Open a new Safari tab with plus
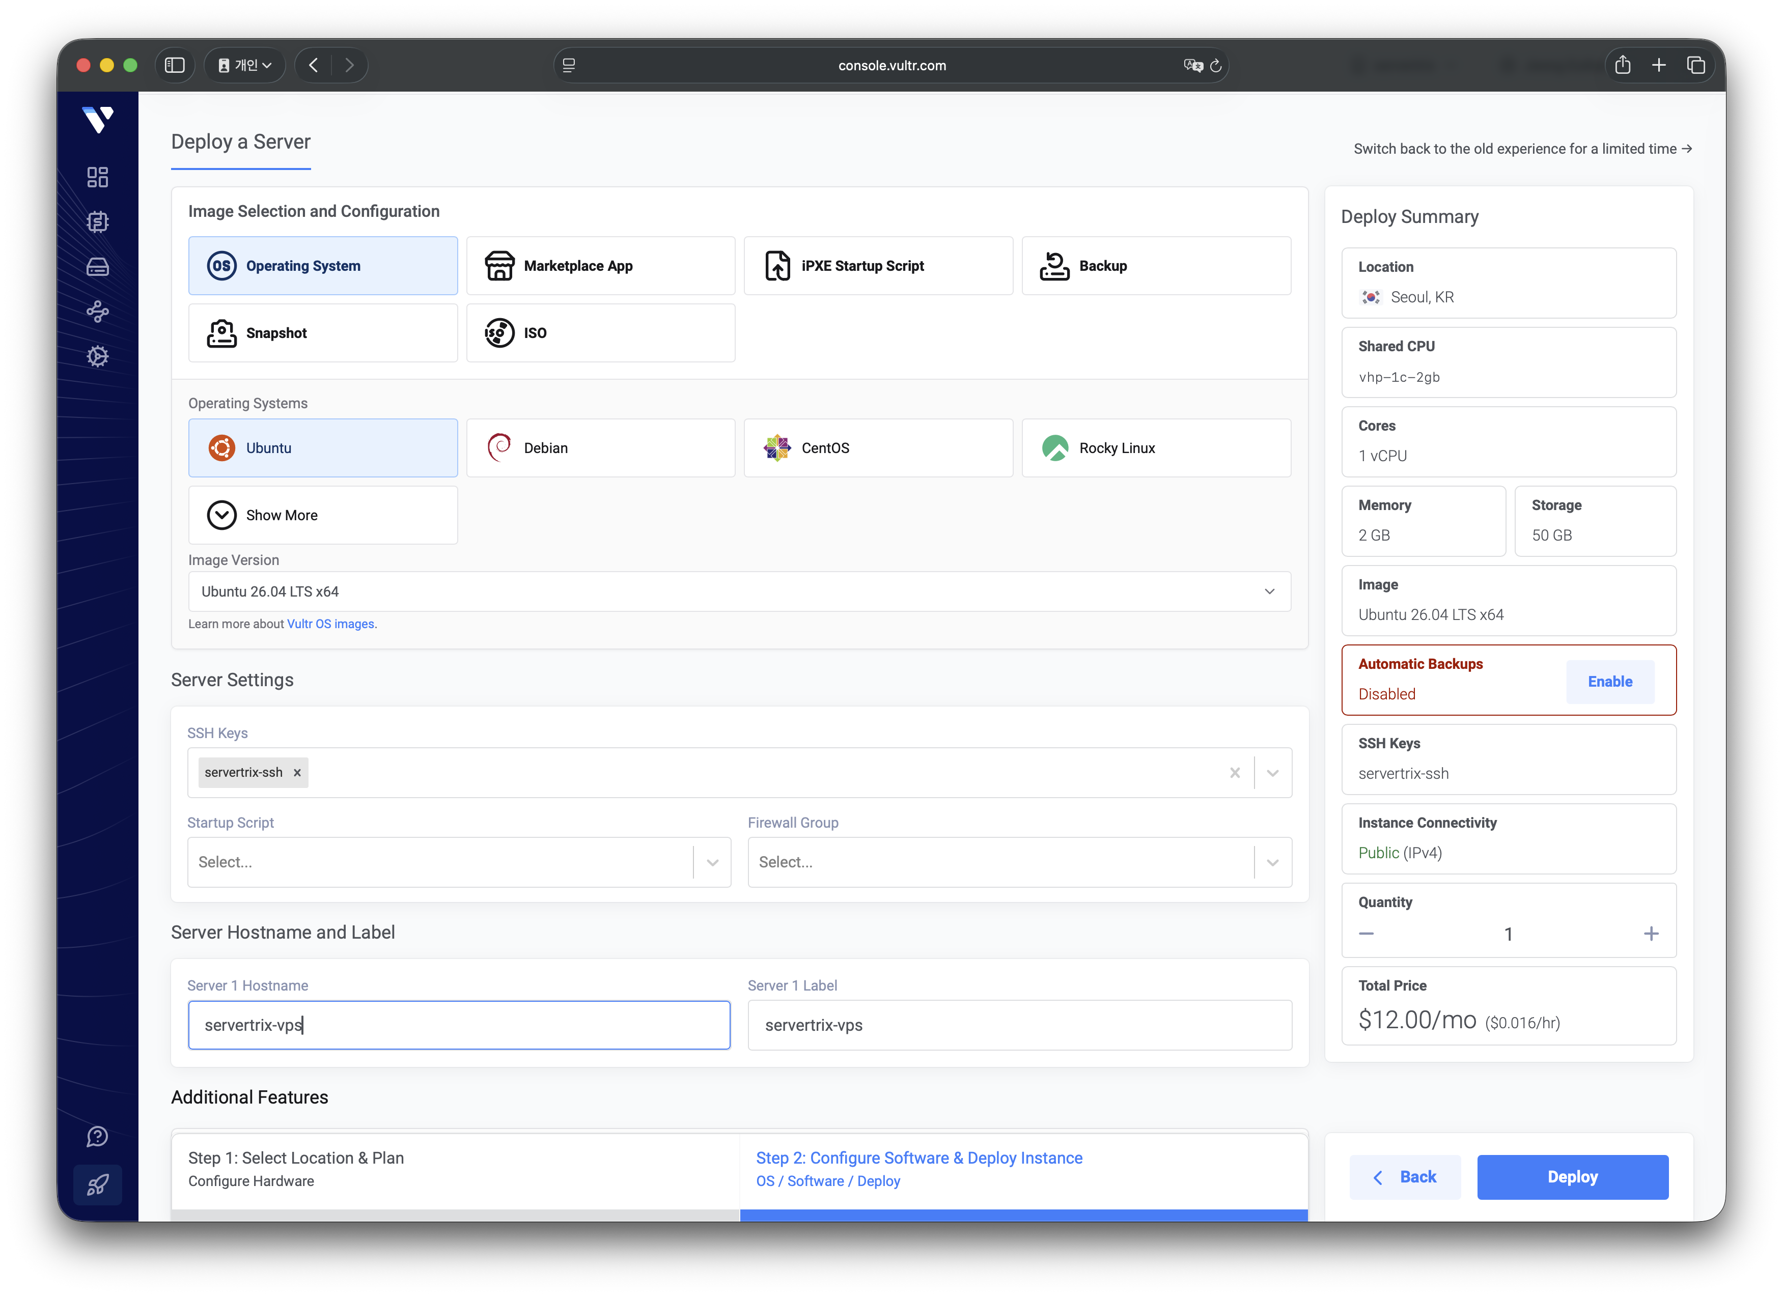The width and height of the screenshot is (1783, 1297). coord(1659,65)
